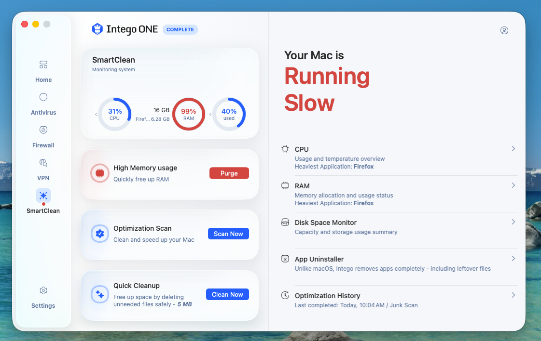
Task: Click the Monitoring system subtitle
Action: (113, 69)
